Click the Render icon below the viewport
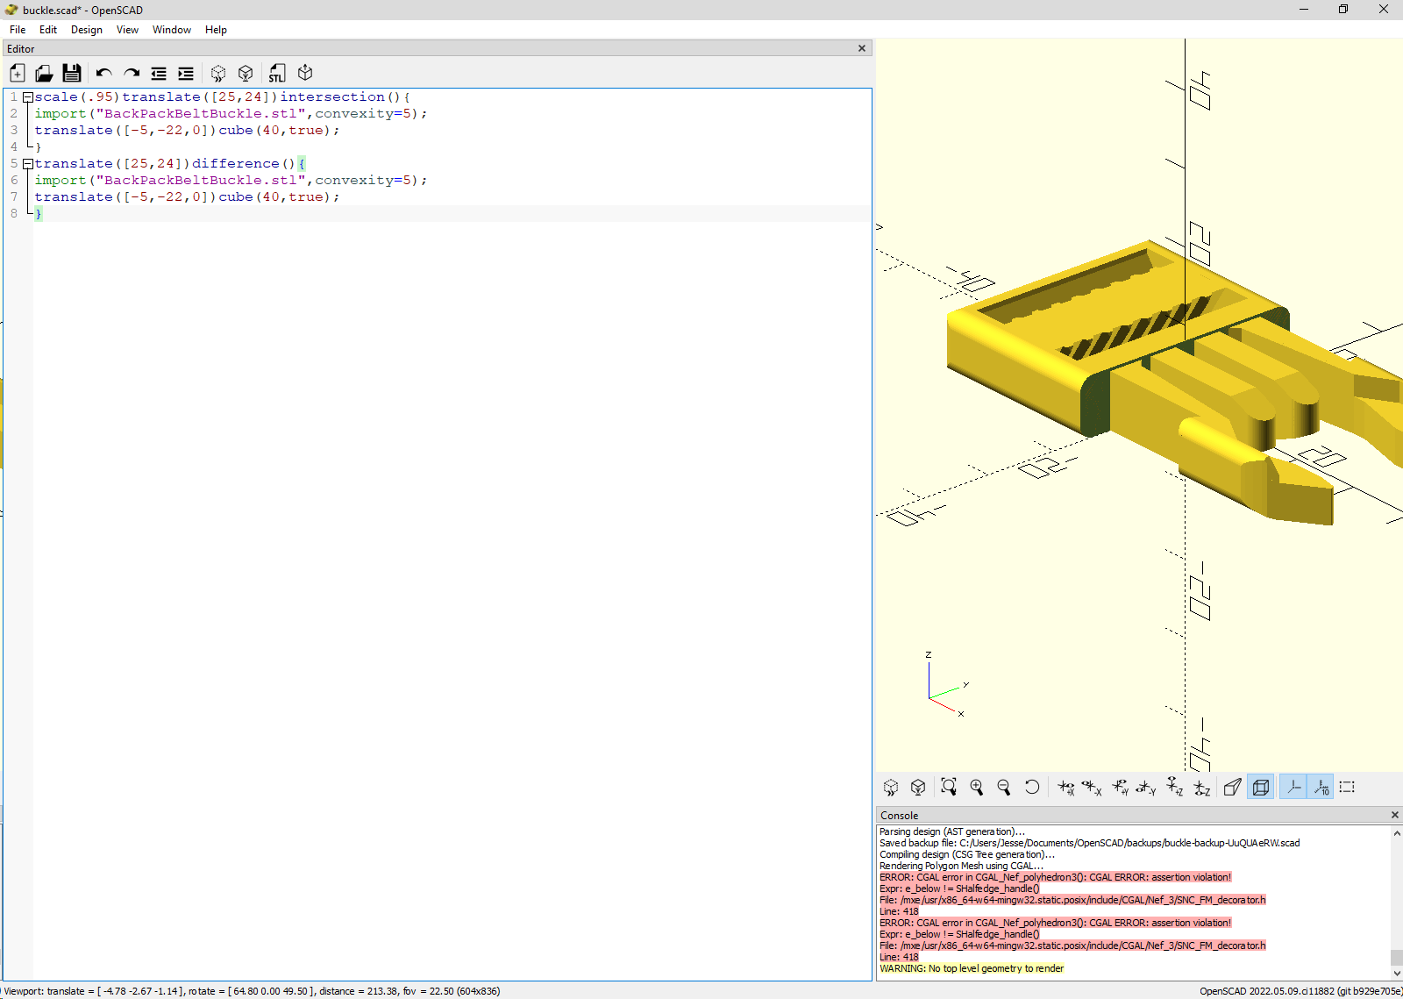 918,787
